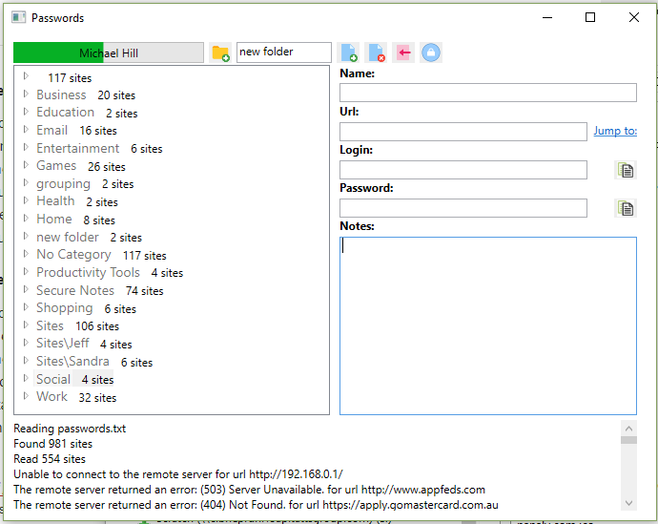The height and width of the screenshot is (524, 658).
Task: Select the Productivity Tools tree item
Action: click(x=110, y=273)
